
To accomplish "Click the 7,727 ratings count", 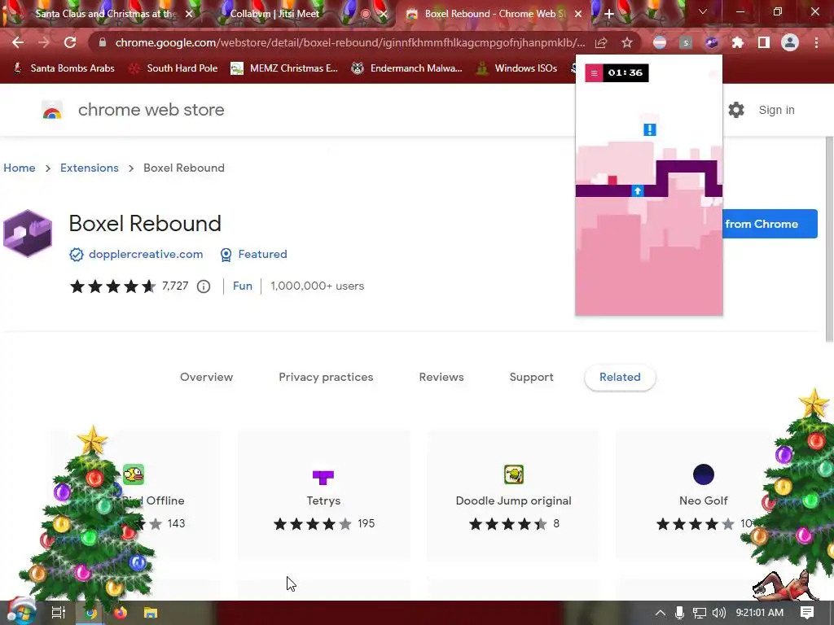I will (x=175, y=286).
